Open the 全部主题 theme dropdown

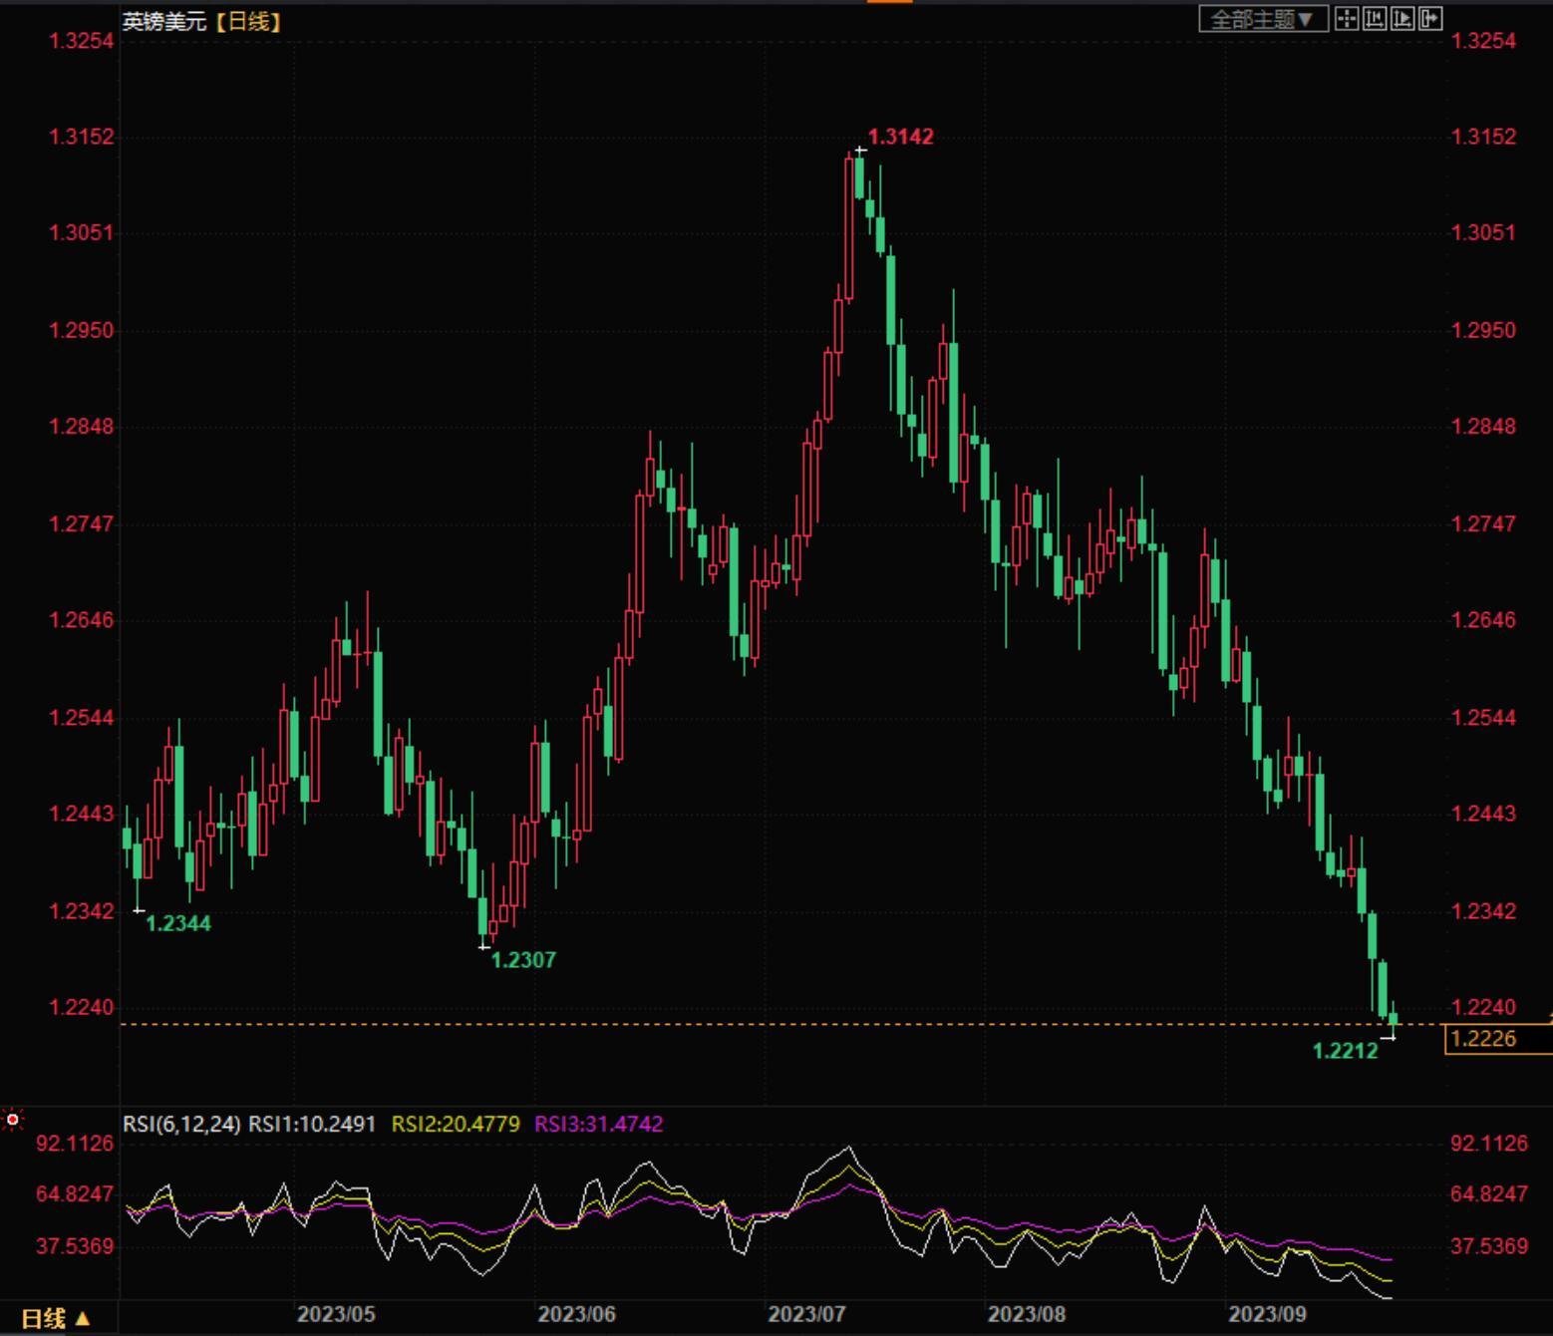coord(1263,19)
